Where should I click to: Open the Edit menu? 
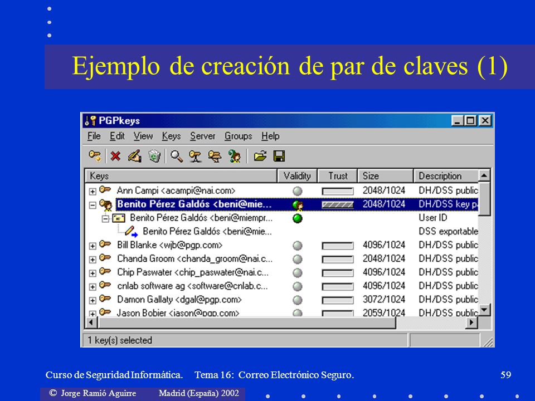(117, 136)
